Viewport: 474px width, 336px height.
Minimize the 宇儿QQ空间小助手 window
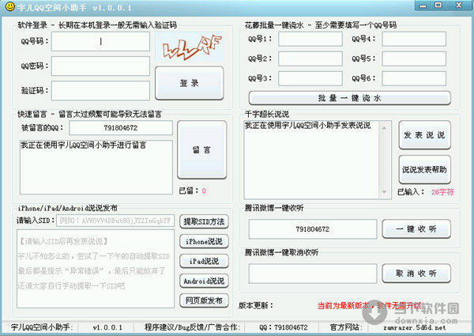(423, 6)
